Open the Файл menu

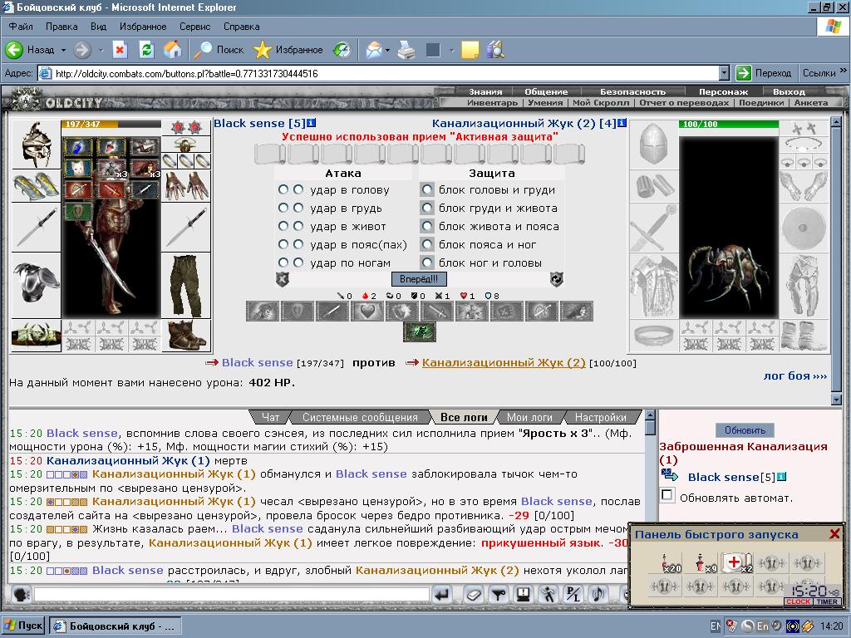coord(21,27)
